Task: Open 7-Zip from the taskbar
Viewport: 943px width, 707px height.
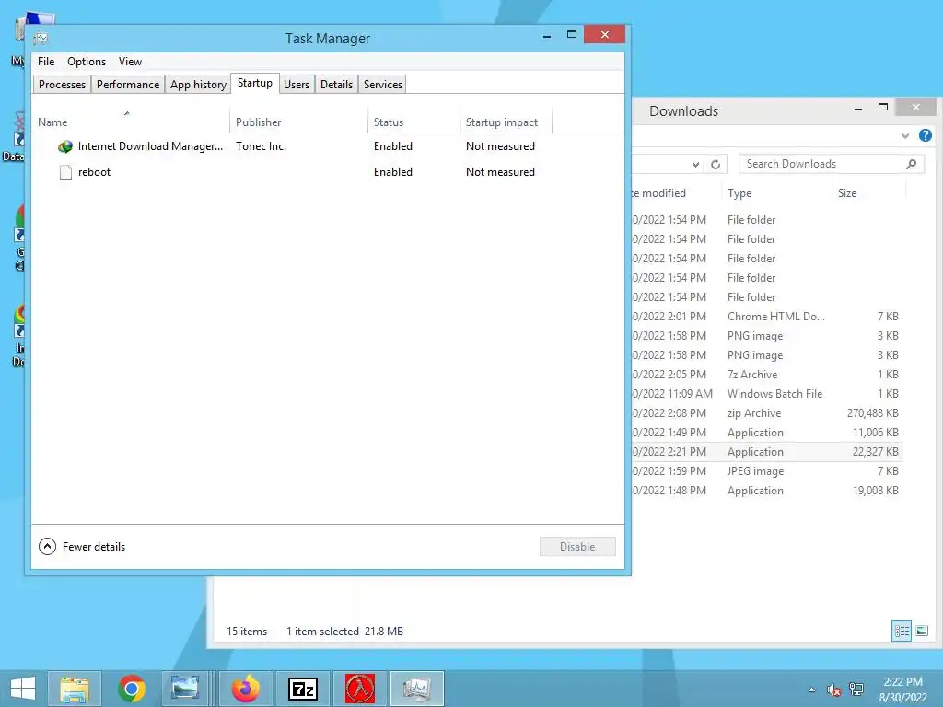Action: tap(302, 689)
